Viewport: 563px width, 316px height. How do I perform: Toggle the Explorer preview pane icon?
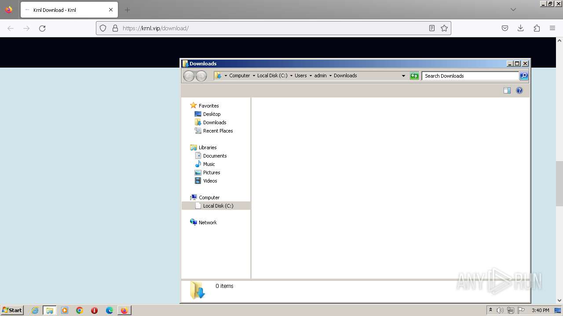pos(507,90)
